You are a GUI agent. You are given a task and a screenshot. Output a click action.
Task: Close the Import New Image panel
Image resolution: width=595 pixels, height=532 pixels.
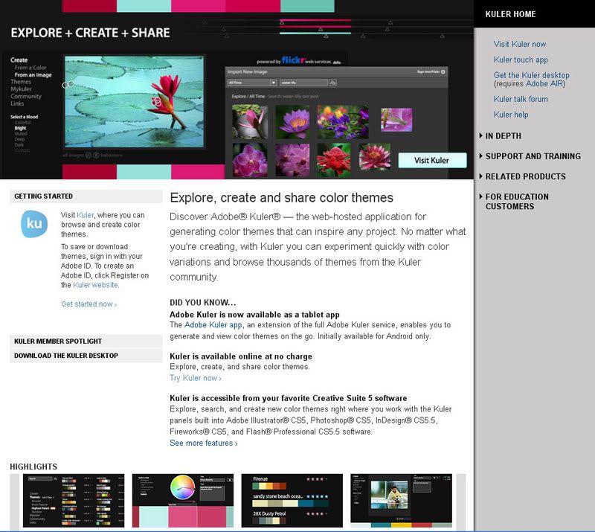click(443, 71)
